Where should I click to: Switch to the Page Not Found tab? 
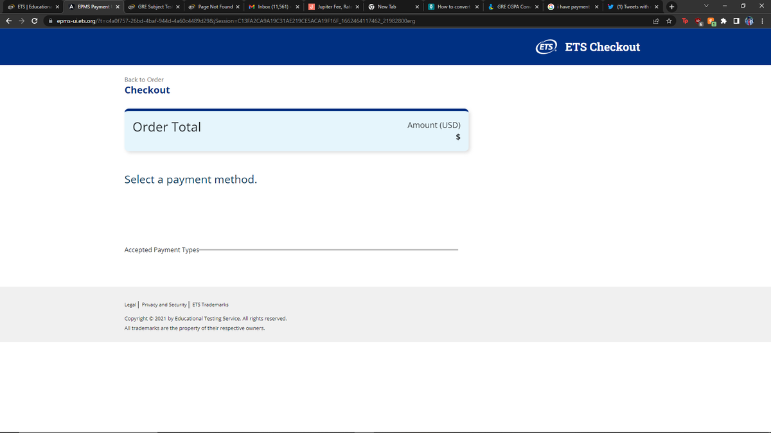pyautogui.click(x=213, y=6)
